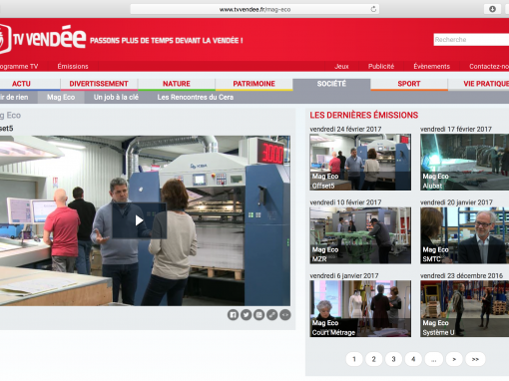Viewport: 509px width, 381px height.
Task: Open the browser downloads button
Action: click(x=492, y=9)
